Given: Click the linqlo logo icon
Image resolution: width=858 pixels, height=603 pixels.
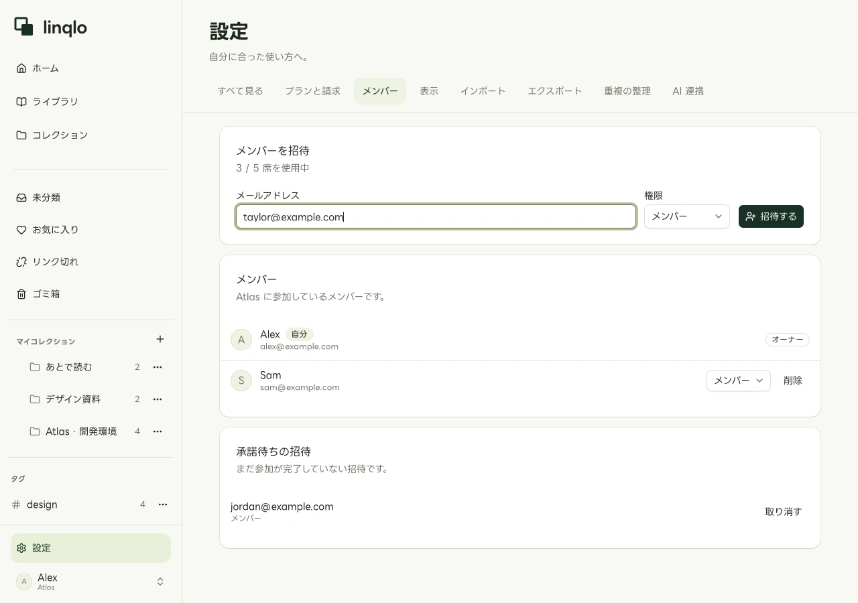Looking at the screenshot, I should click(24, 27).
